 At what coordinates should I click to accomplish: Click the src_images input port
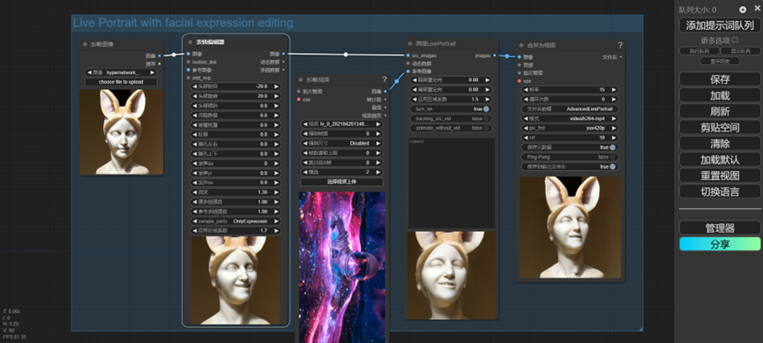click(408, 56)
